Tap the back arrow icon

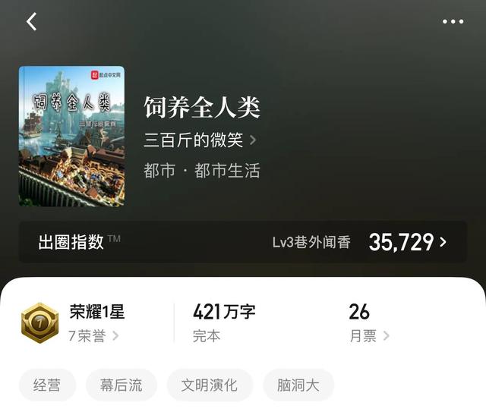(31, 21)
